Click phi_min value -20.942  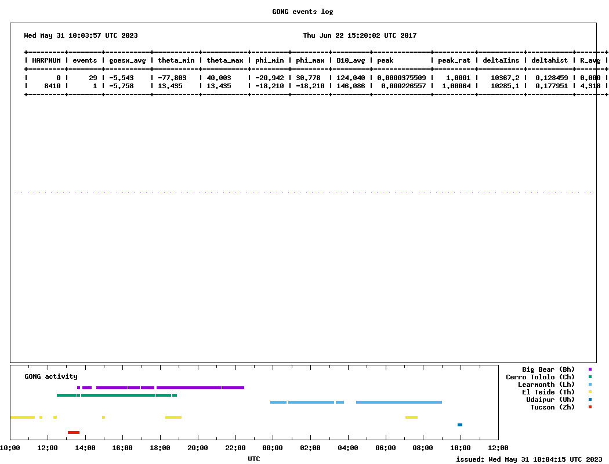tap(270, 78)
